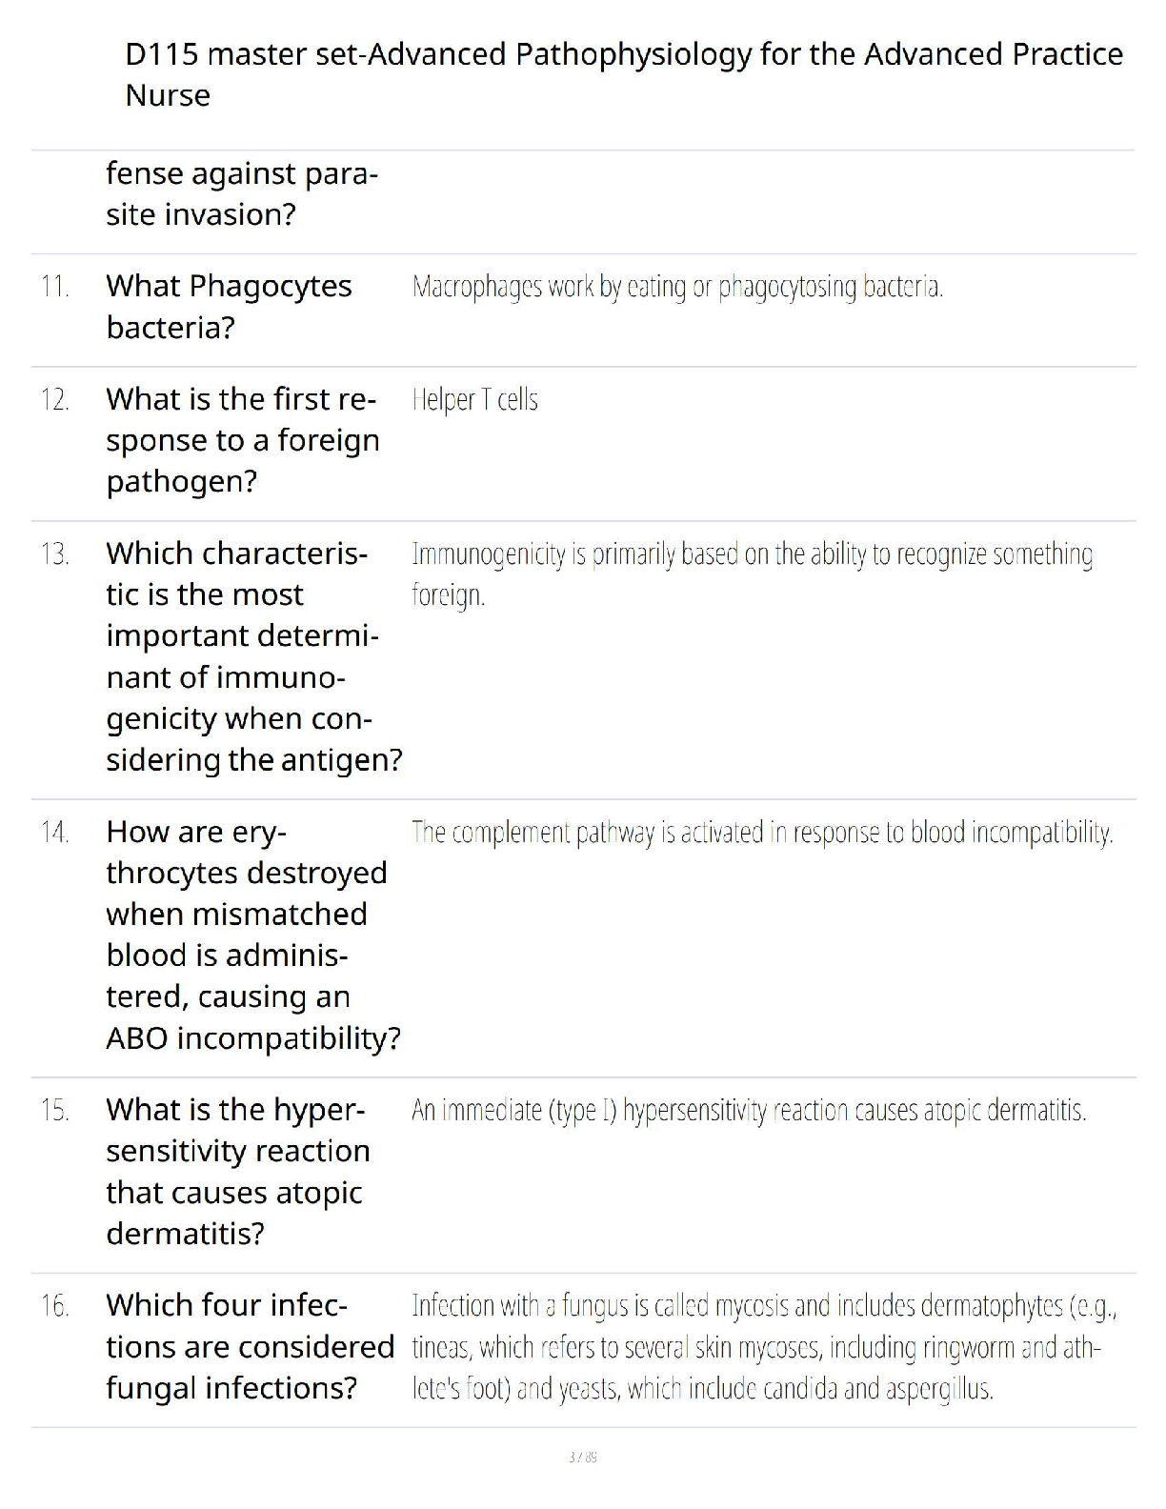The image size is (1166, 1509).
Task: Click question 13 about immunogenicity determinant
Action: (253, 656)
